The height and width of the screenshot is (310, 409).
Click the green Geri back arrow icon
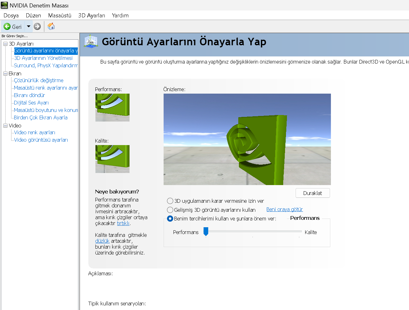[7, 27]
